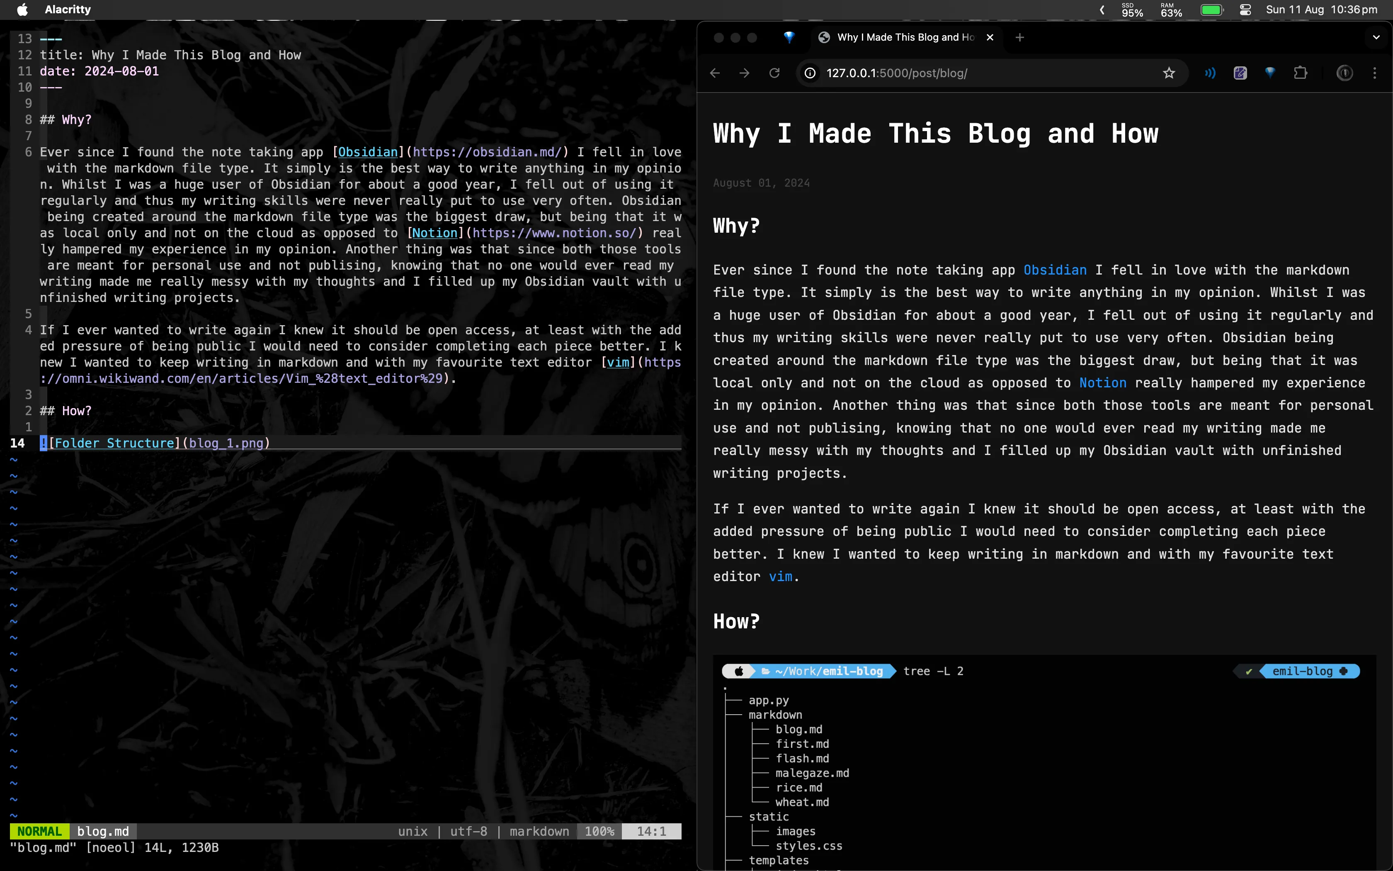Open Control Center toggle icon
This screenshot has width=1393, height=871.
(x=1245, y=10)
